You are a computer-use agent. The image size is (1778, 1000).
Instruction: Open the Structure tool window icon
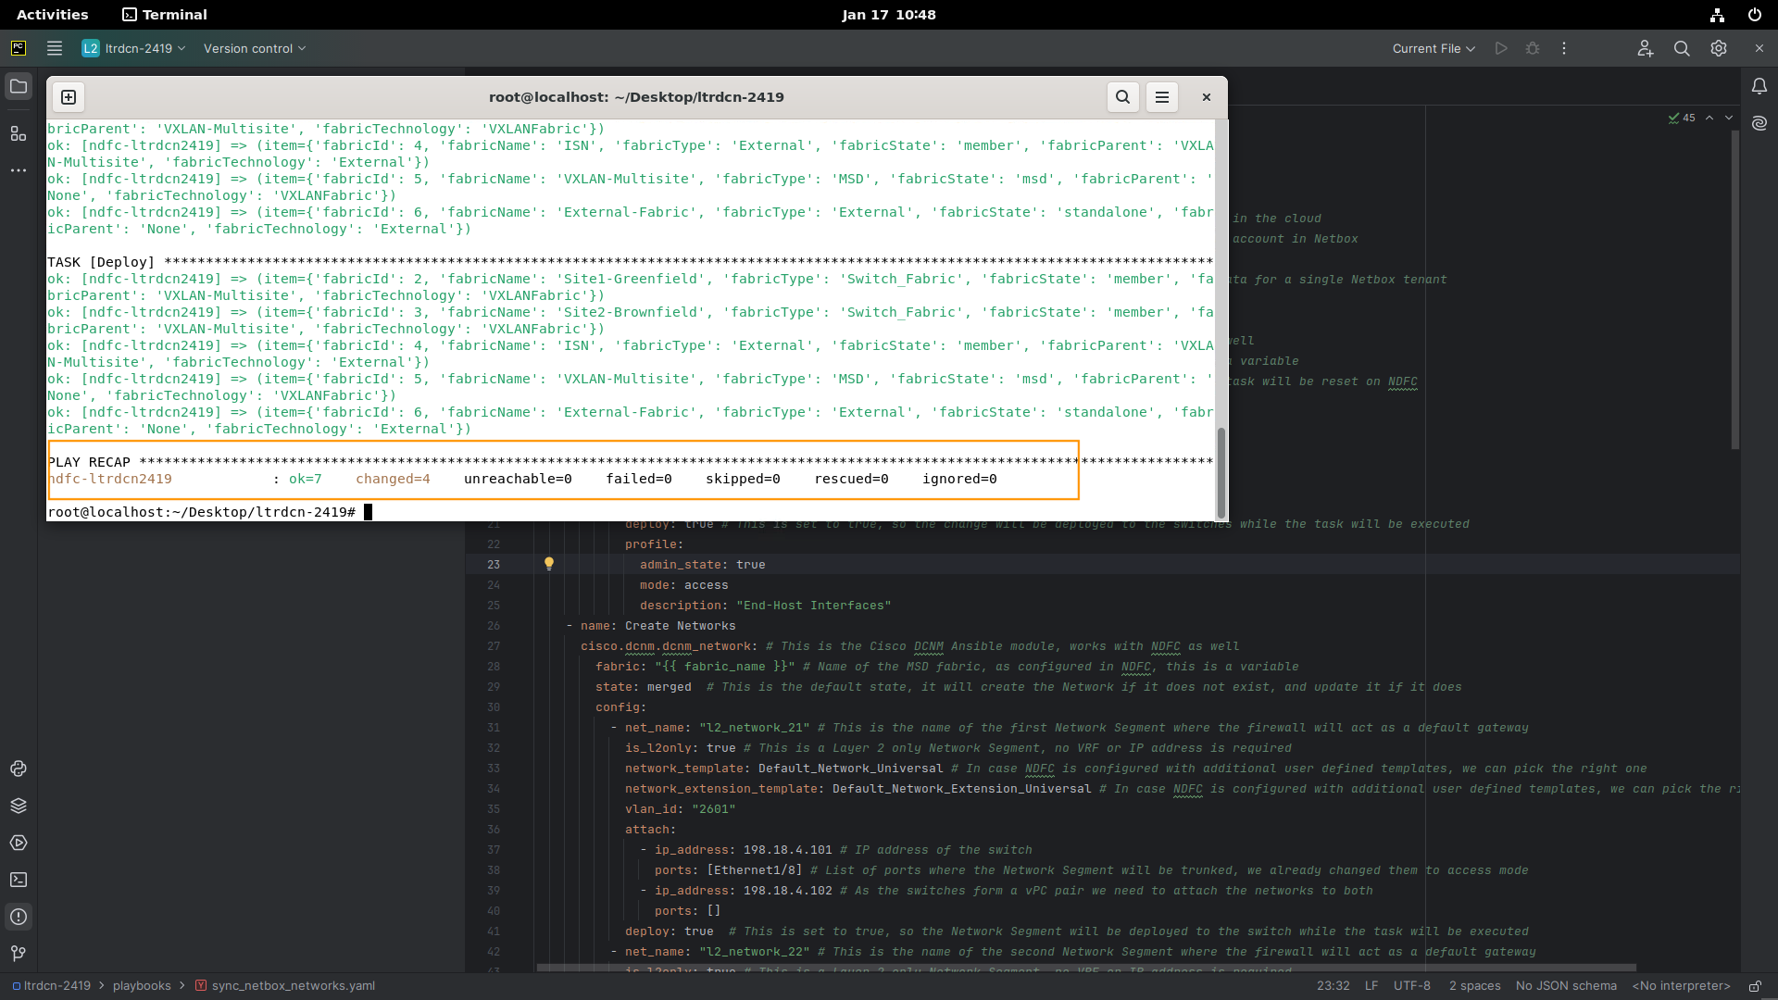(19, 133)
